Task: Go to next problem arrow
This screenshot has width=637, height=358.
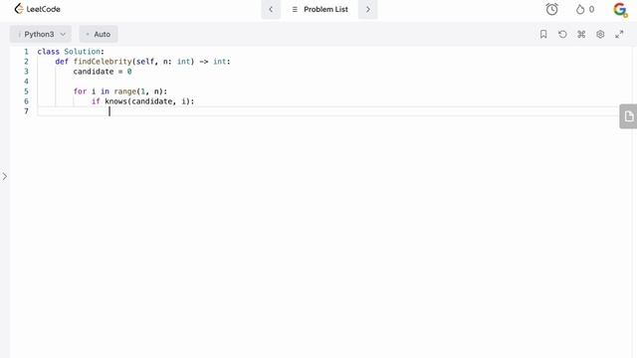Action: [368, 9]
